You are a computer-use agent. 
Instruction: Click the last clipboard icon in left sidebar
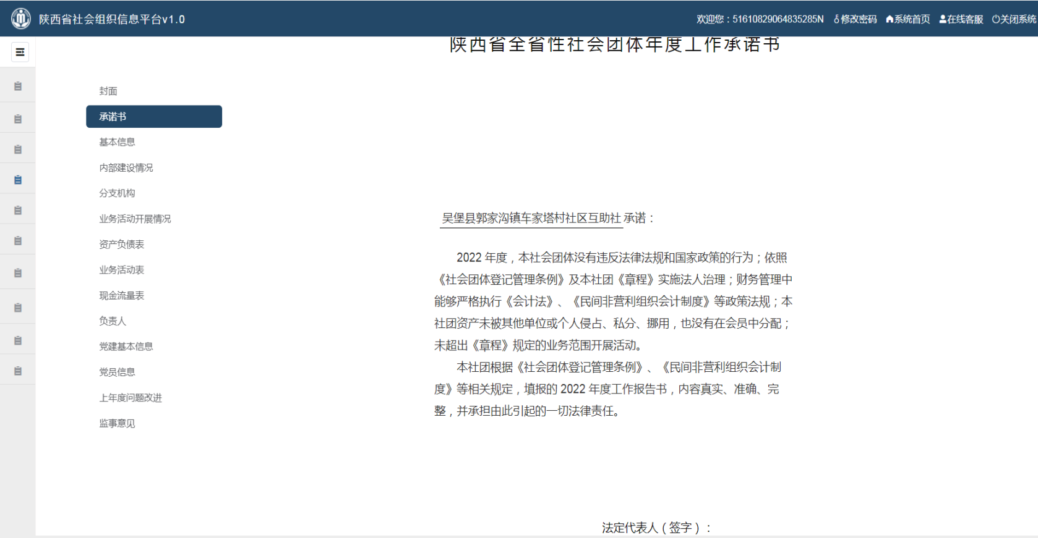click(18, 371)
